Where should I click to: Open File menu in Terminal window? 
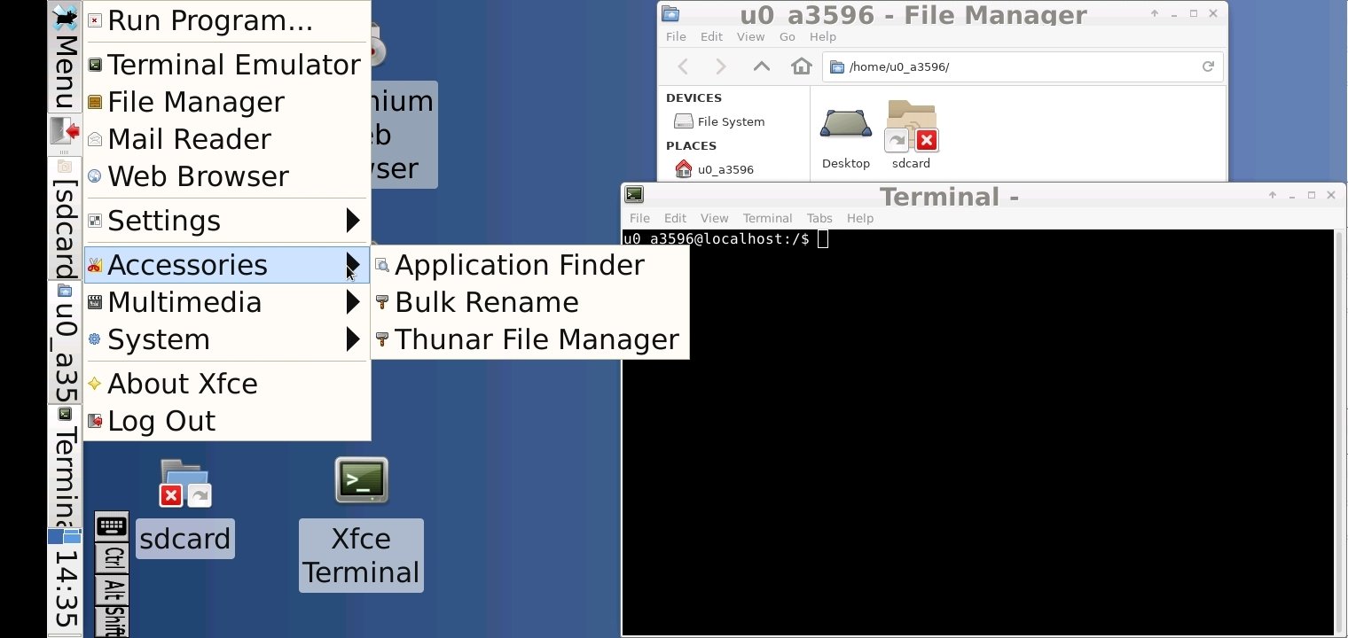click(639, 218)
